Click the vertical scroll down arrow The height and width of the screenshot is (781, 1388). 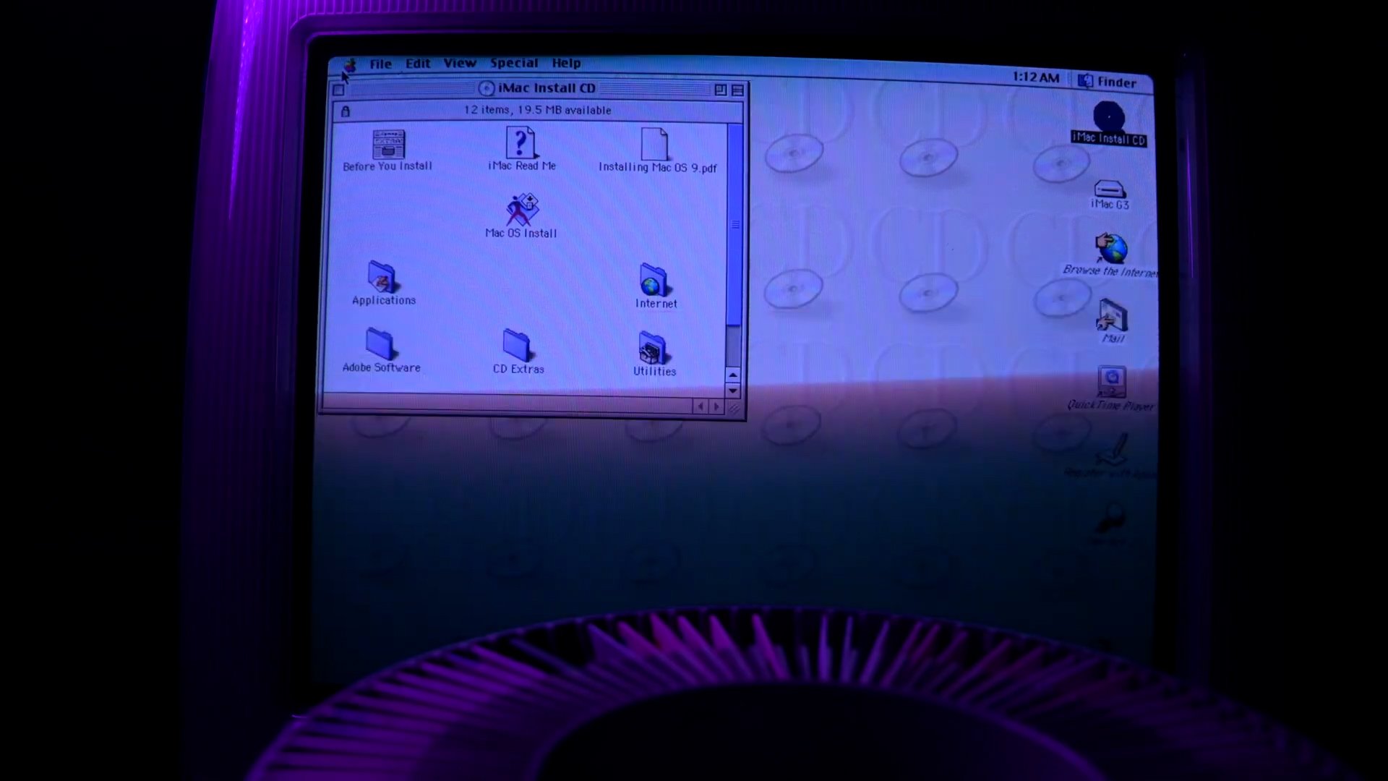pyautogui.click(x=733, y=390)
